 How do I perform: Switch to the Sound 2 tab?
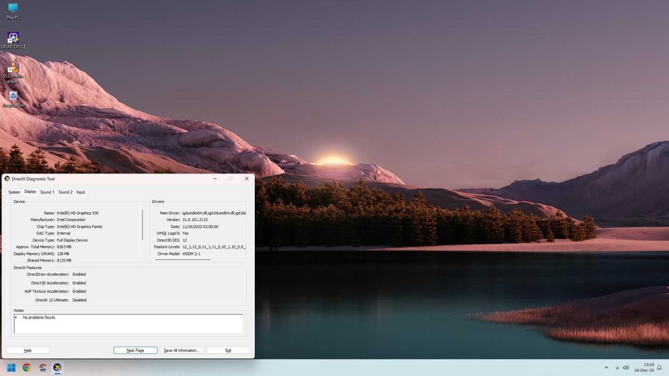tap(66, 192)
